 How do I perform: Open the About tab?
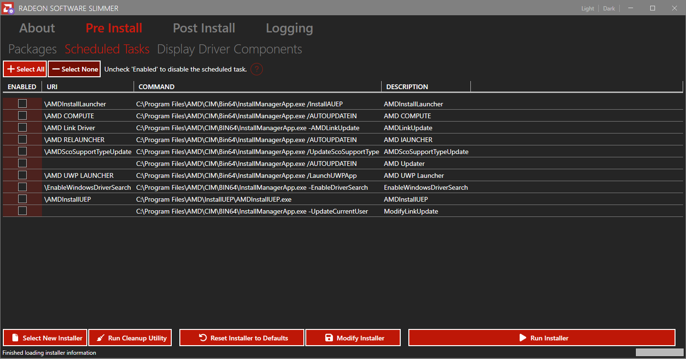37,28
